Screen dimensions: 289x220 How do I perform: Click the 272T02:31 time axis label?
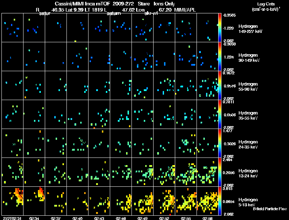click(12, 219)
